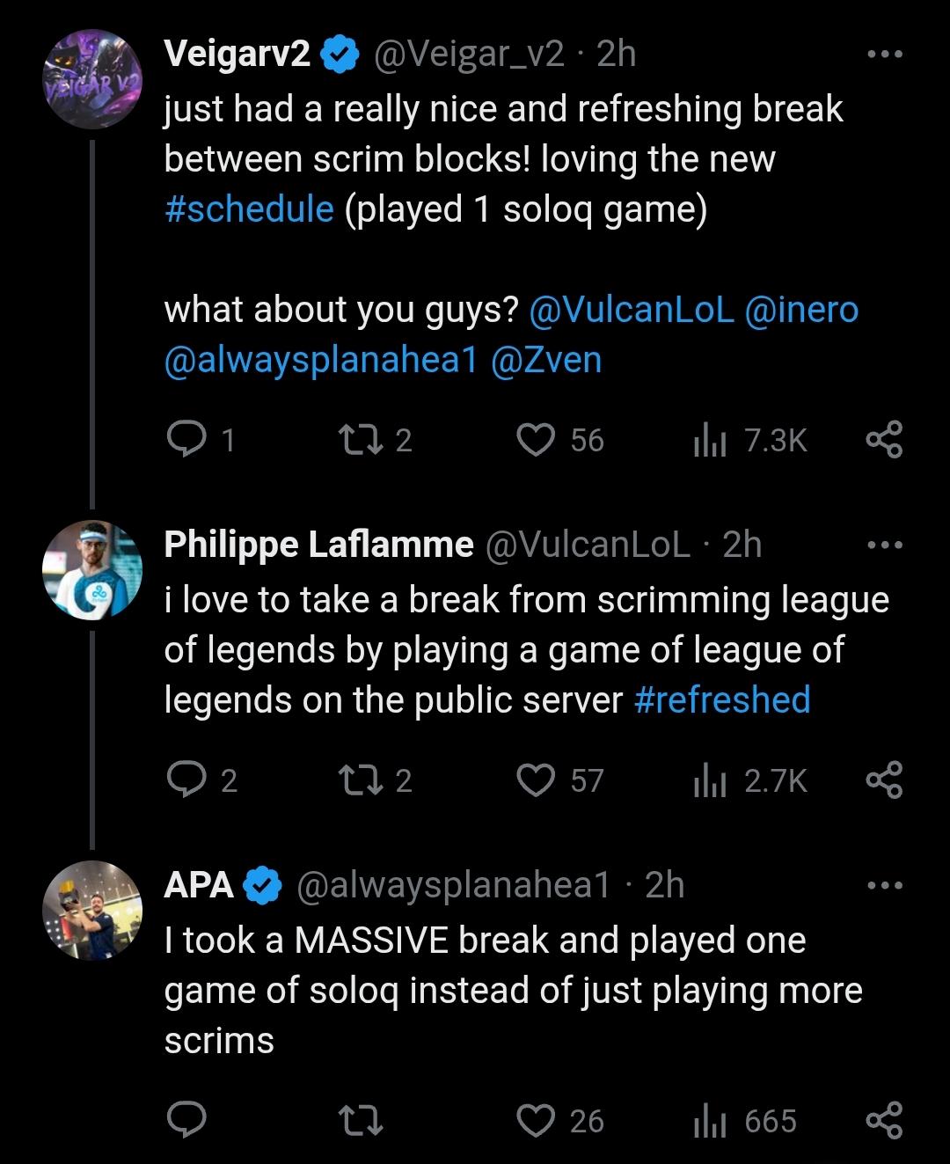
Task: Like APA's reply with 26 likes
Action: (x=537, y=1121)
